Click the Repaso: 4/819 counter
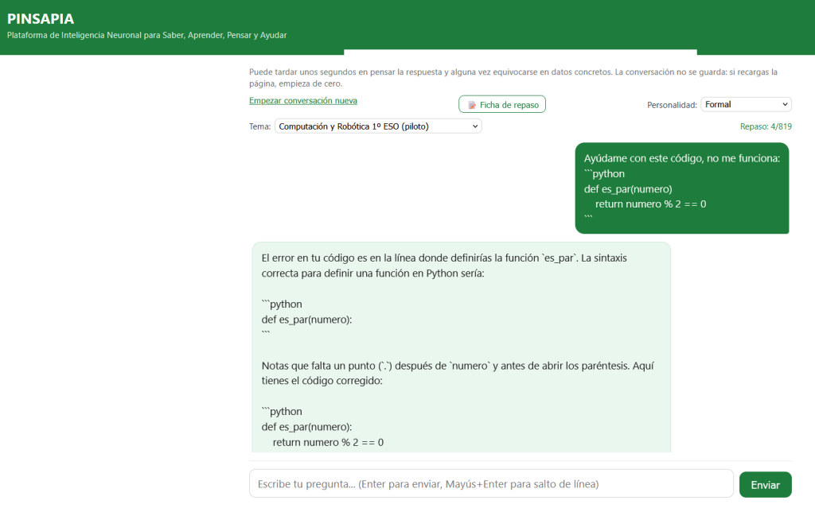This screenshot has width=815, height=508. [766, 126]
